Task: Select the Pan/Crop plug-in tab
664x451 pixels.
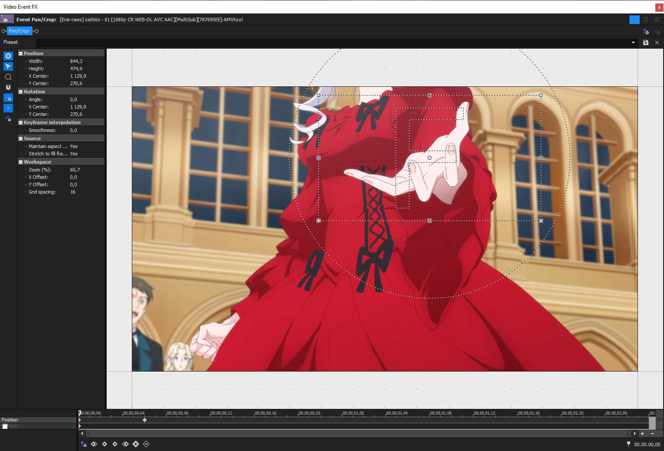Action: tap(19, 31)
